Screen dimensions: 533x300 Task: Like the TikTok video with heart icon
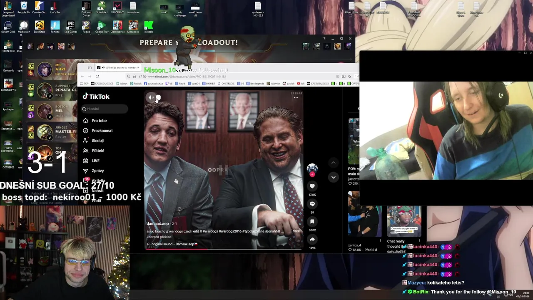pyautogui.click(x=312, y=186)
